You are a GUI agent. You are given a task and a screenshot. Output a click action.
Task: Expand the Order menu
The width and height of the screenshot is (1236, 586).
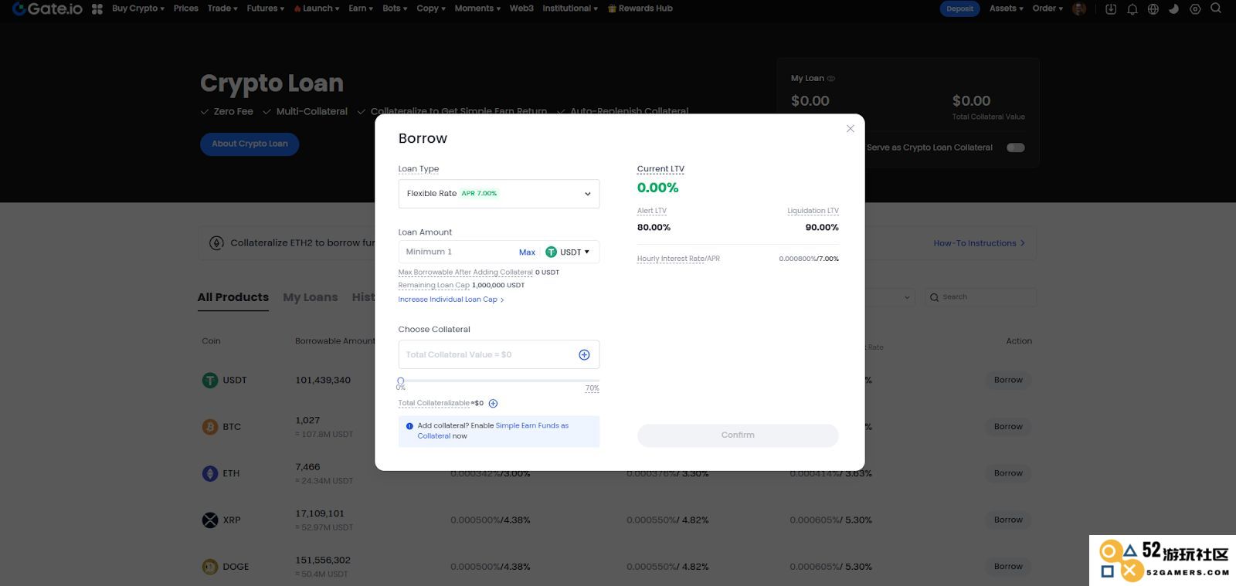coord(1048,8)
